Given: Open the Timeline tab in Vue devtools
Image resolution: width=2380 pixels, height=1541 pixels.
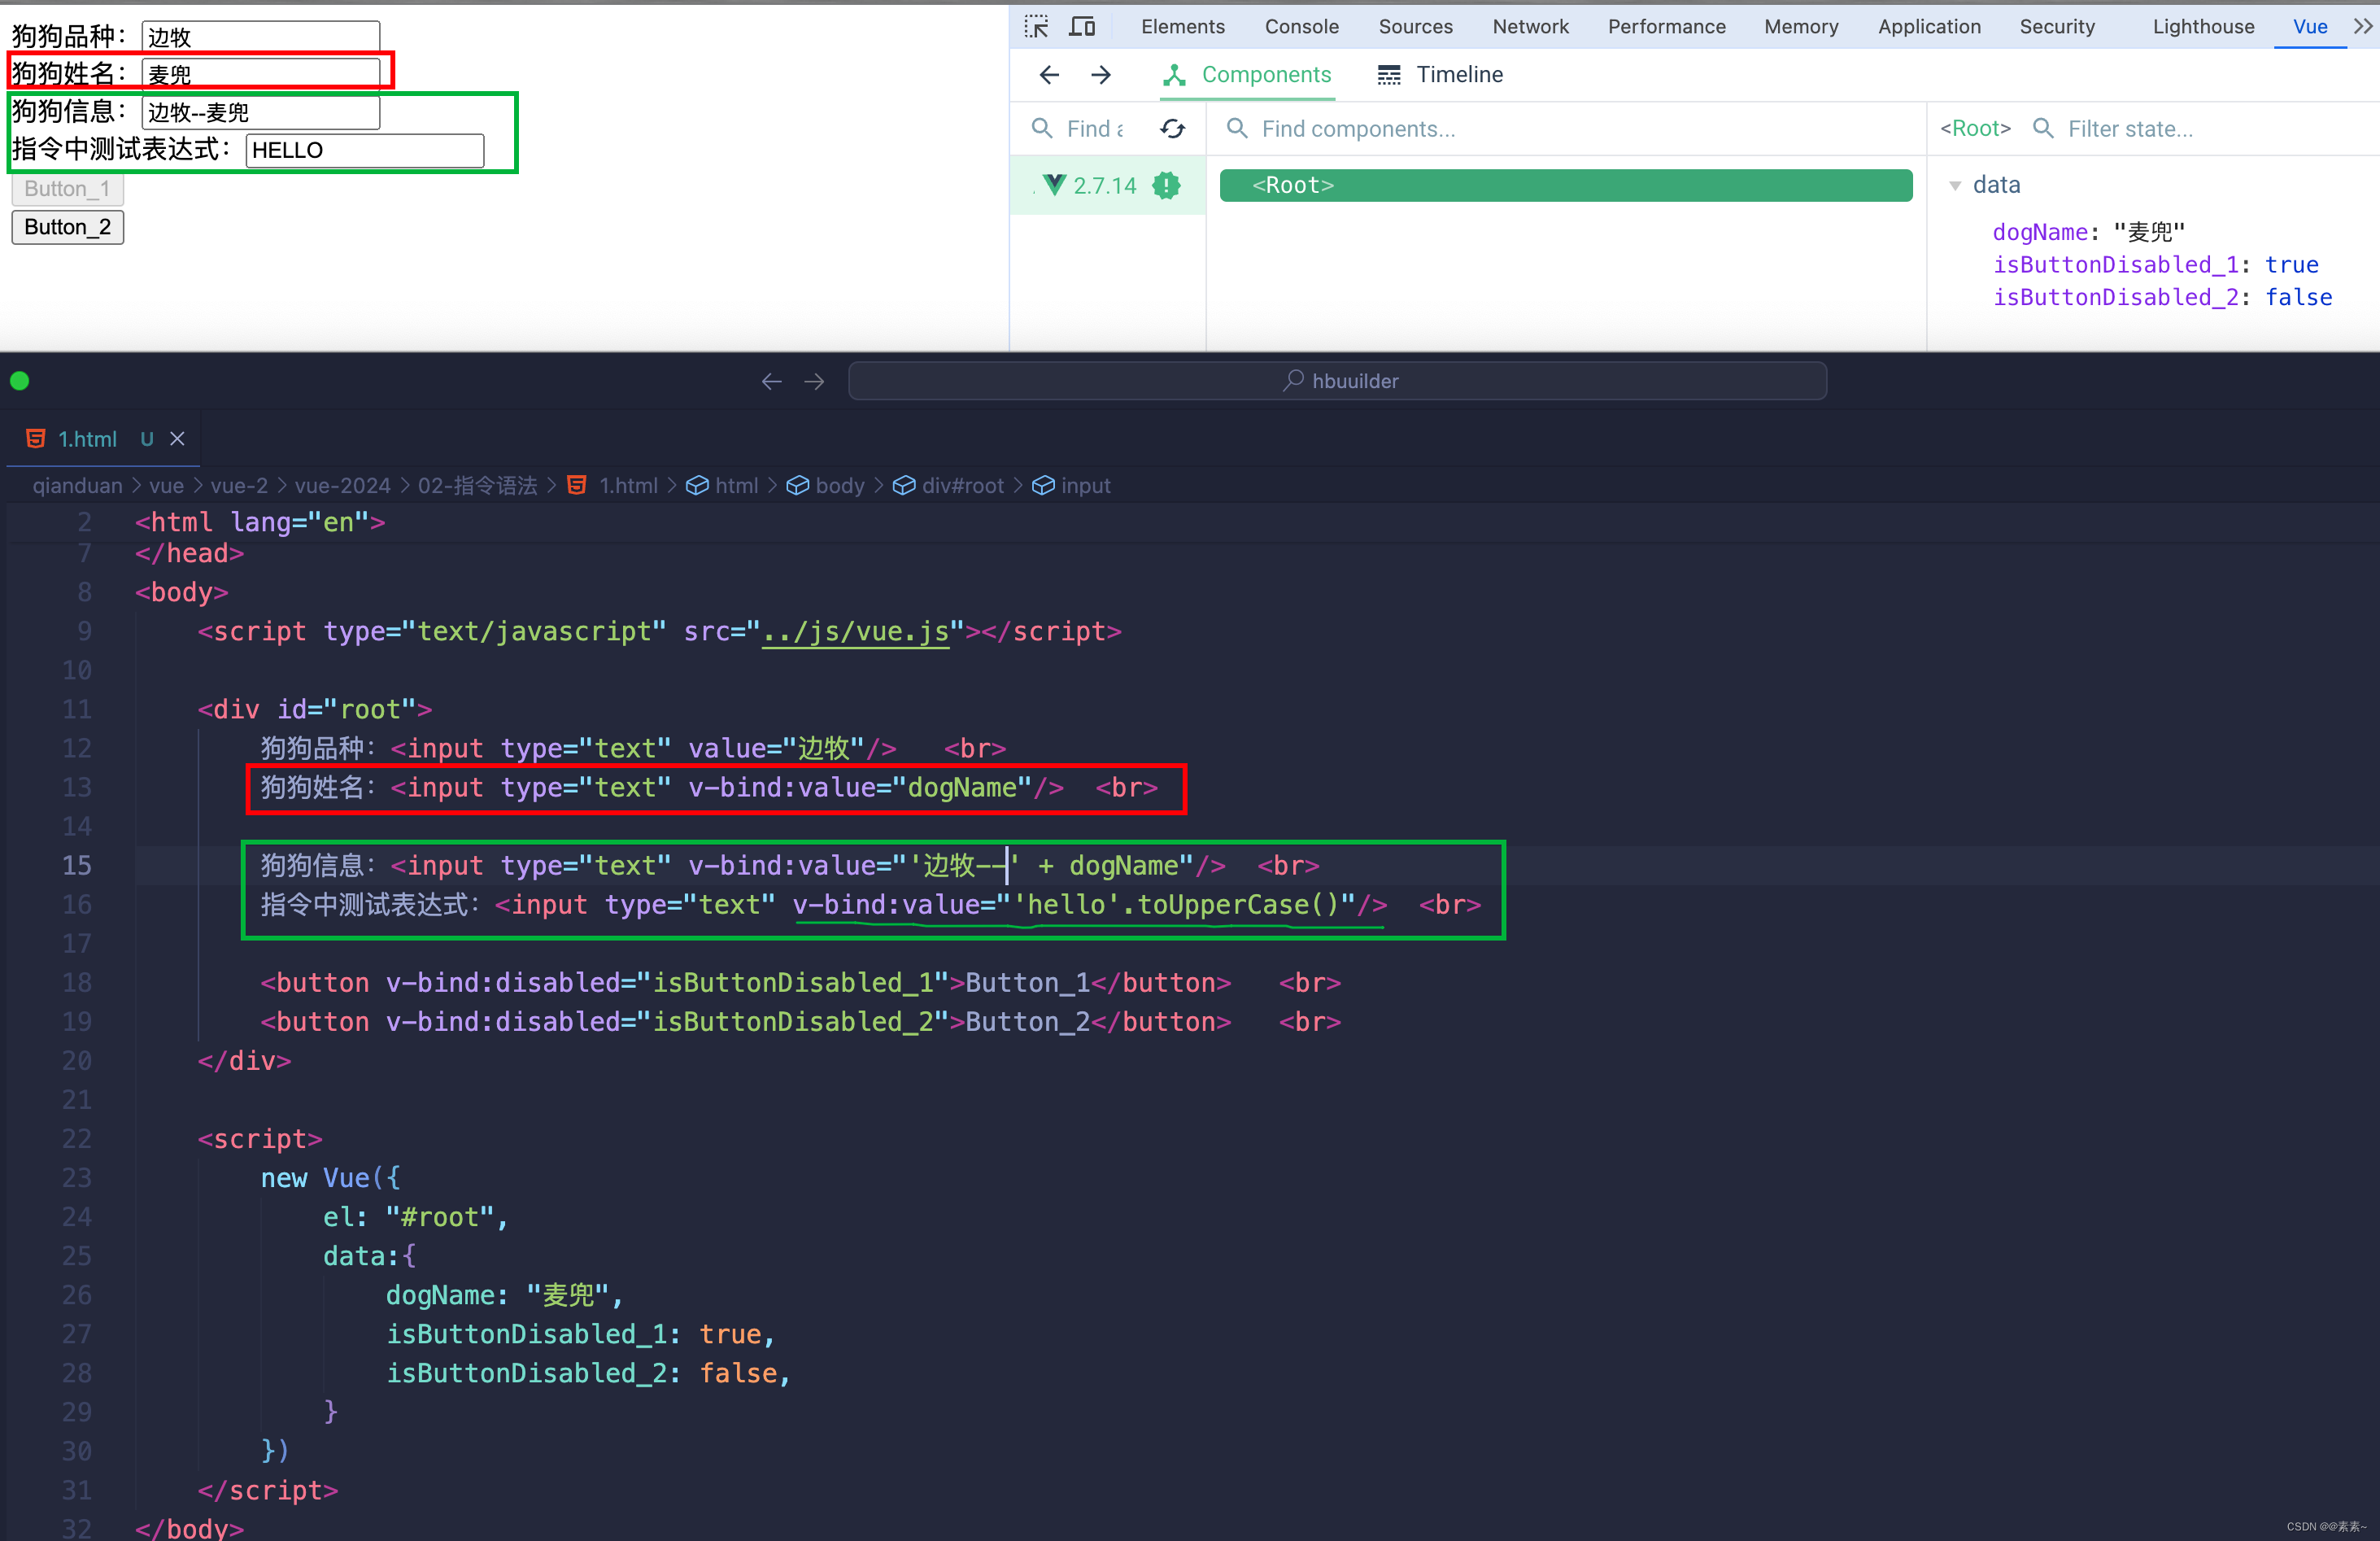Looking at the screenshot, I should click(1440, 75).
